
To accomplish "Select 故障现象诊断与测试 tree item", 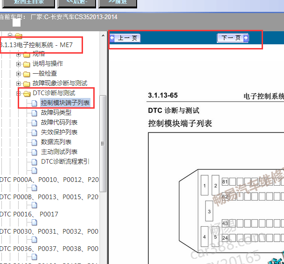I will tap(60, 83).
